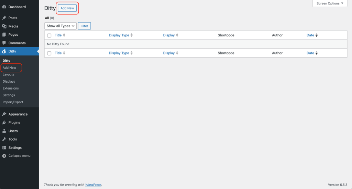The image size is (352, 189).
Task: Open the Appearance menu item
Action: tap(18, 114)
